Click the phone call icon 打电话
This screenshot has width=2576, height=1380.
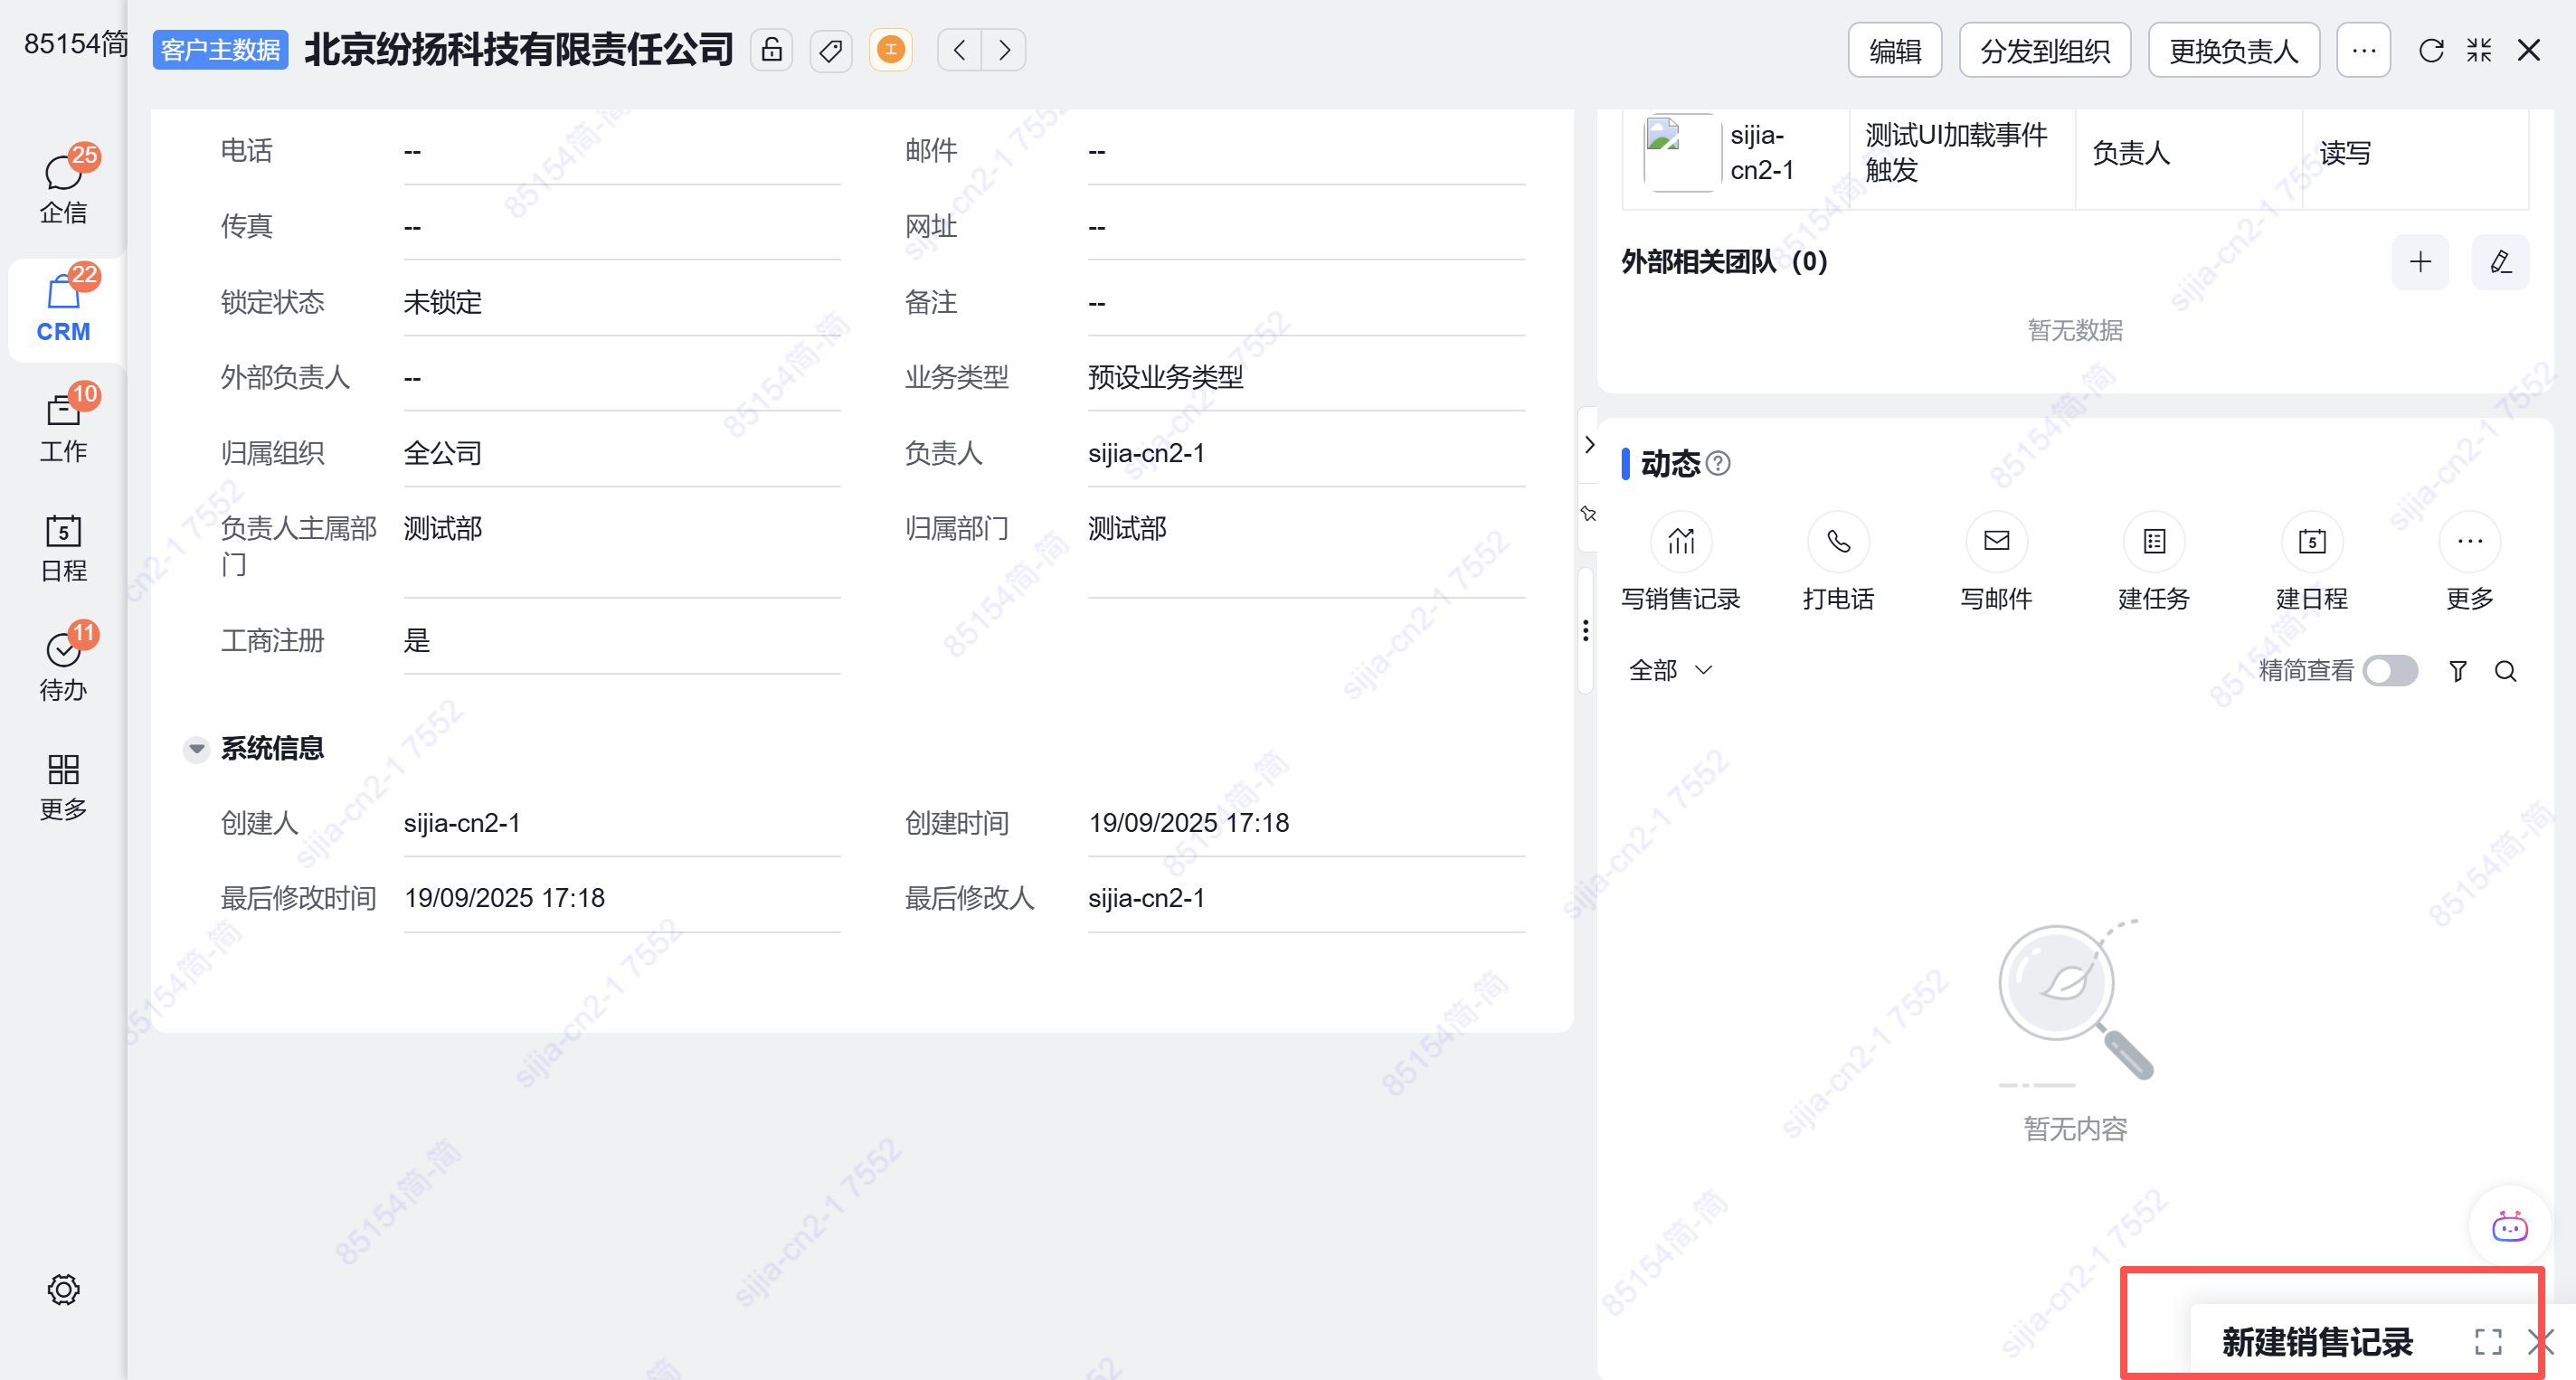pos(1838,542)
